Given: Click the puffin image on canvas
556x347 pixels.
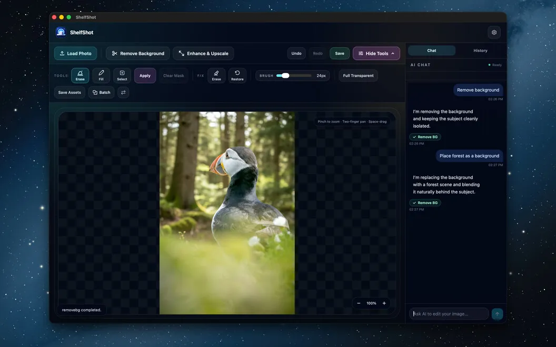Looking at the screenshot, I should tap(227, 213).
